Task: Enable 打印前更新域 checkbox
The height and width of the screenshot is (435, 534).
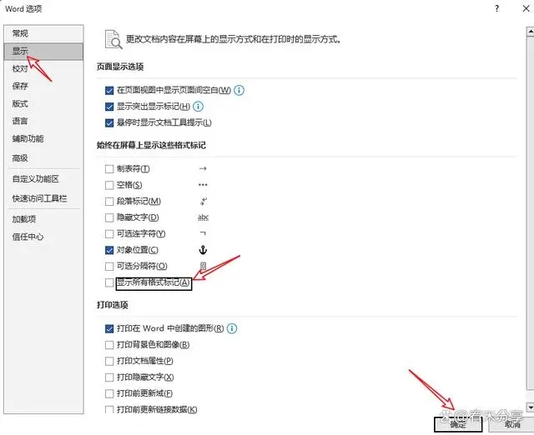Action: click(109, 394)
